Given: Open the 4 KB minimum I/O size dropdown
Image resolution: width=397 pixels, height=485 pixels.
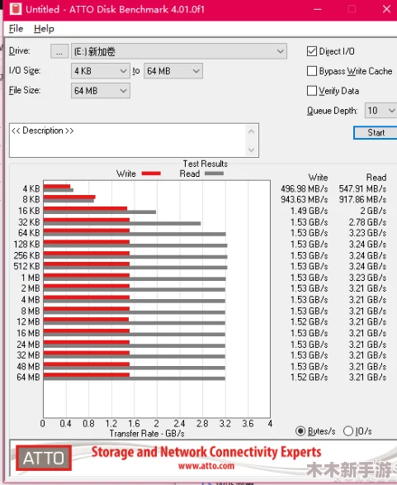Looking at the screenshot, I should click(x=101, y=71).
